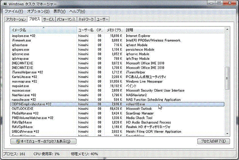Open the オプション(O) menu
The image size is (239, 160).
[38, 12]
